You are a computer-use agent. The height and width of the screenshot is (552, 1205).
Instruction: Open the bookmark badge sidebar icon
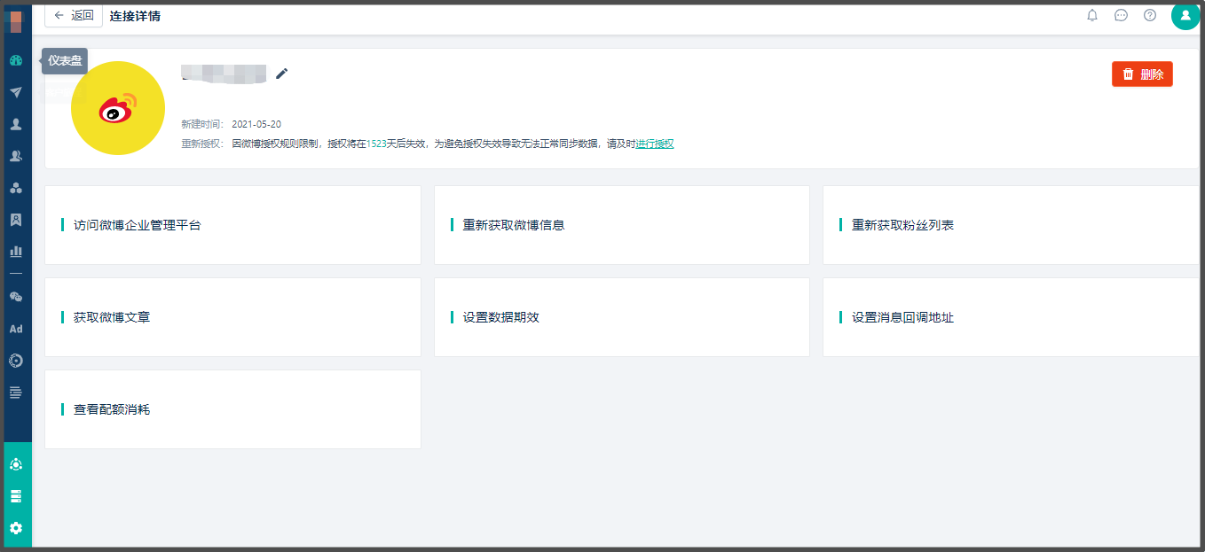coord(16,220)
